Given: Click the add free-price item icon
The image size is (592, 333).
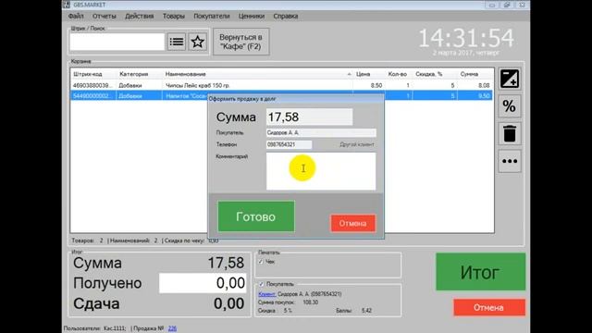Looking at the screenshot, I should (510, 79).
